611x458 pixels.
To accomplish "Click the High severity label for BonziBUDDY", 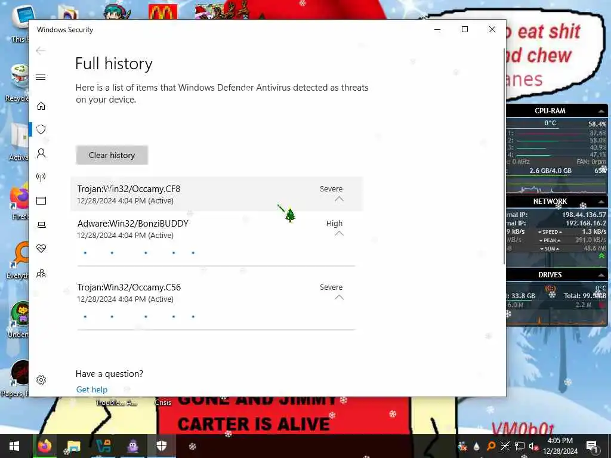I will [x=334, y=223].
